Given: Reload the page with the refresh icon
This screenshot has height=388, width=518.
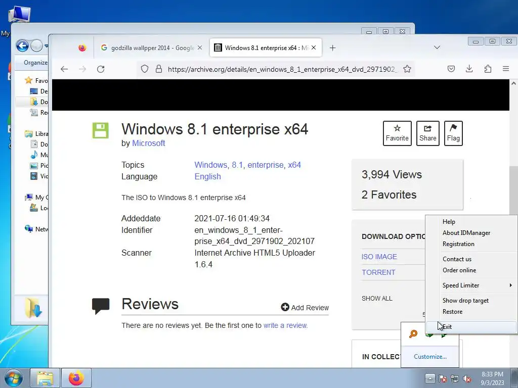Looking at the screenshot, I should click(x=101, y=69).
